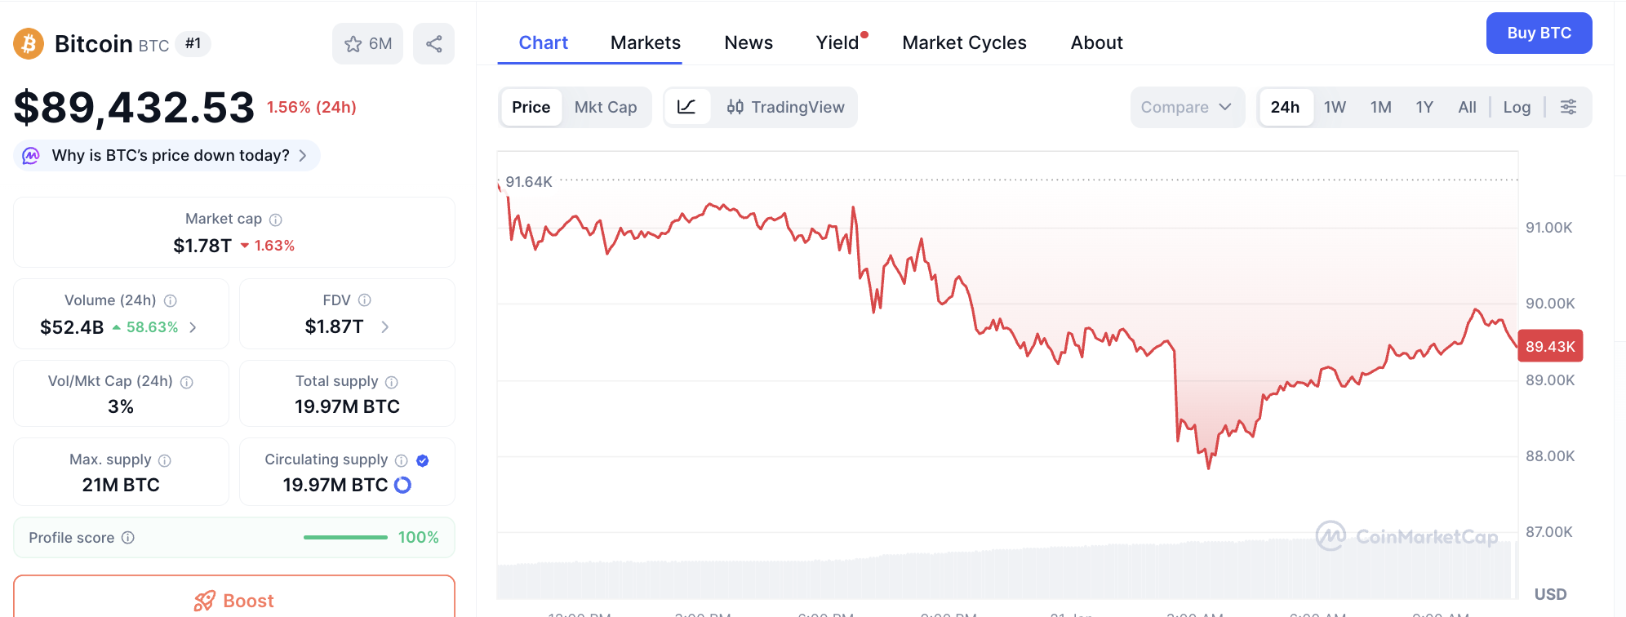The width and height of the screenshot is (1626, 617).
Task: Select the line chart view icon
Action: coord(688,107)
